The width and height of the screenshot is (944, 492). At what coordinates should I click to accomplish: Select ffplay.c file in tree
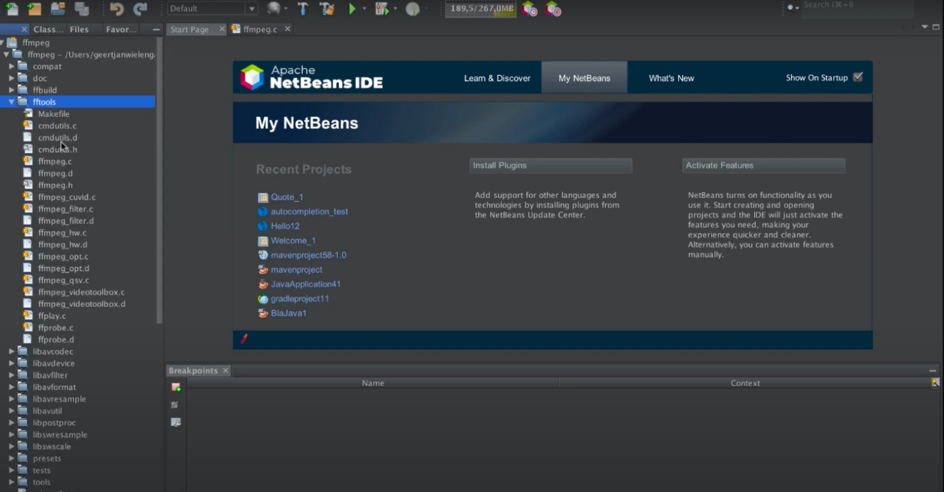point(52,316)
